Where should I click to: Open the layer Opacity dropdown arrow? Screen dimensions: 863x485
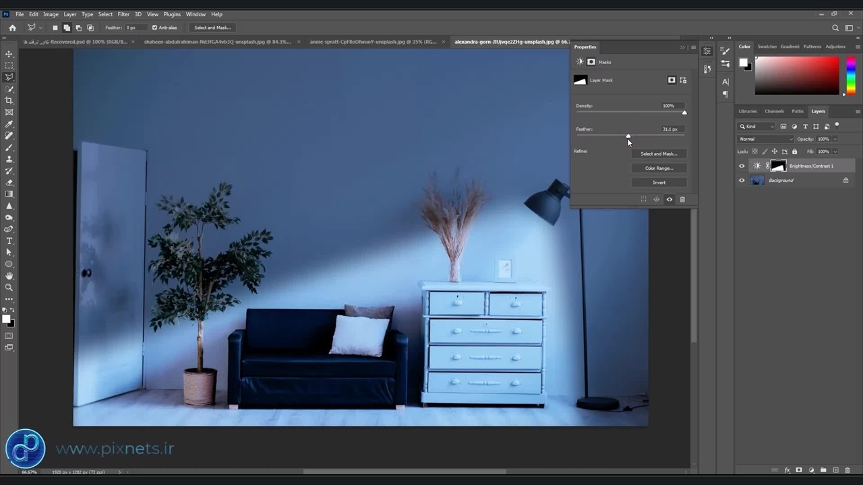pos(835,139)
